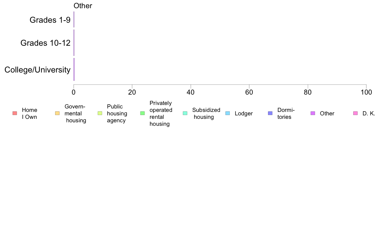Click the Grades 1-9 bar
Viewport: 375px width, 232px height.
pos(74,19)
